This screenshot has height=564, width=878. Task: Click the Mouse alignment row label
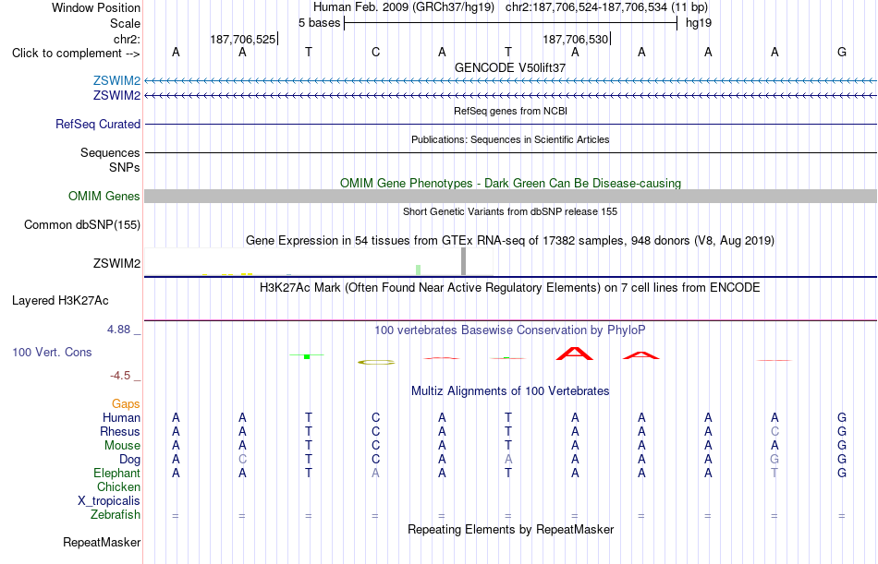pyautogui.click(x=122, y=446)
